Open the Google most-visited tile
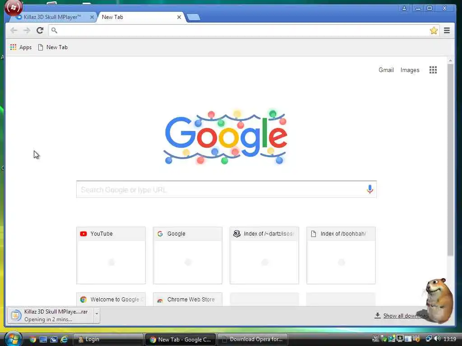The image size is (462, 346). click(x=187, y=255)
